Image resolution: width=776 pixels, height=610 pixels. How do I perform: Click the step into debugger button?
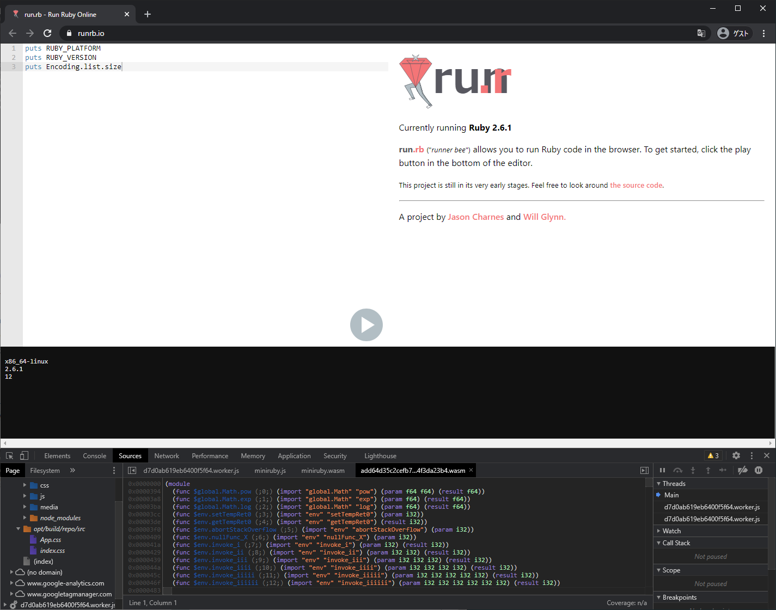point(693,470)
